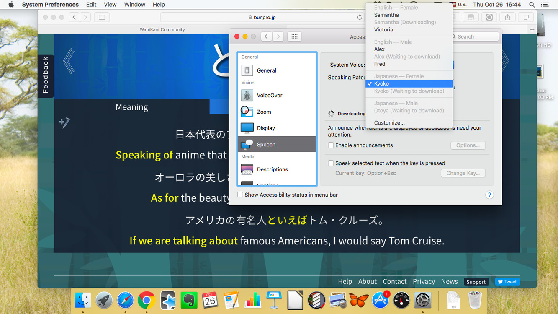Click the Safari compass icon in Dock
This screenshot has width=558, height=314.
tap(125, 300)
